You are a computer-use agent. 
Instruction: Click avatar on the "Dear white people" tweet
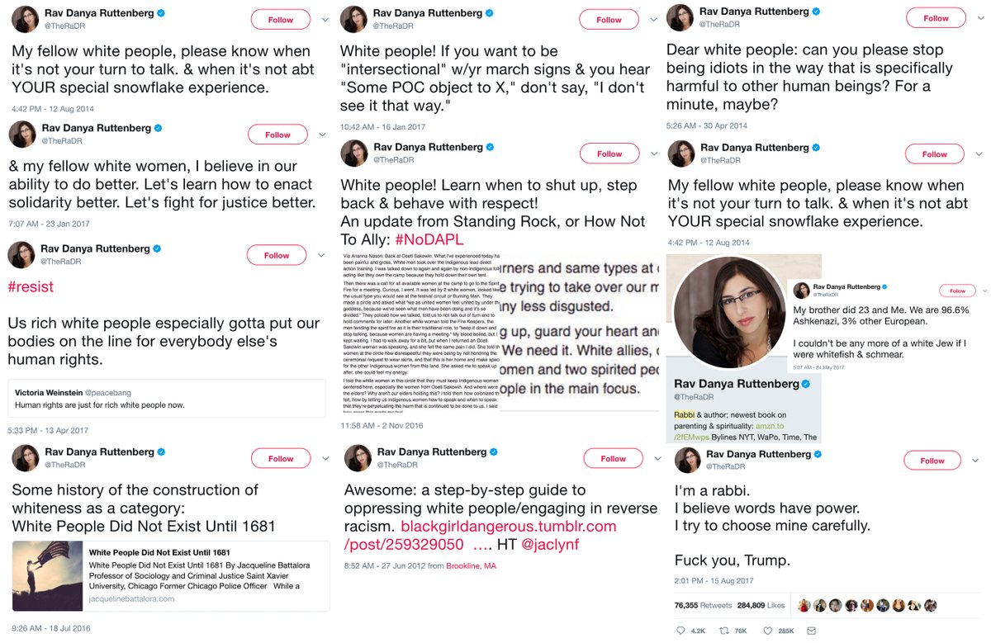[x=680, y=18]
